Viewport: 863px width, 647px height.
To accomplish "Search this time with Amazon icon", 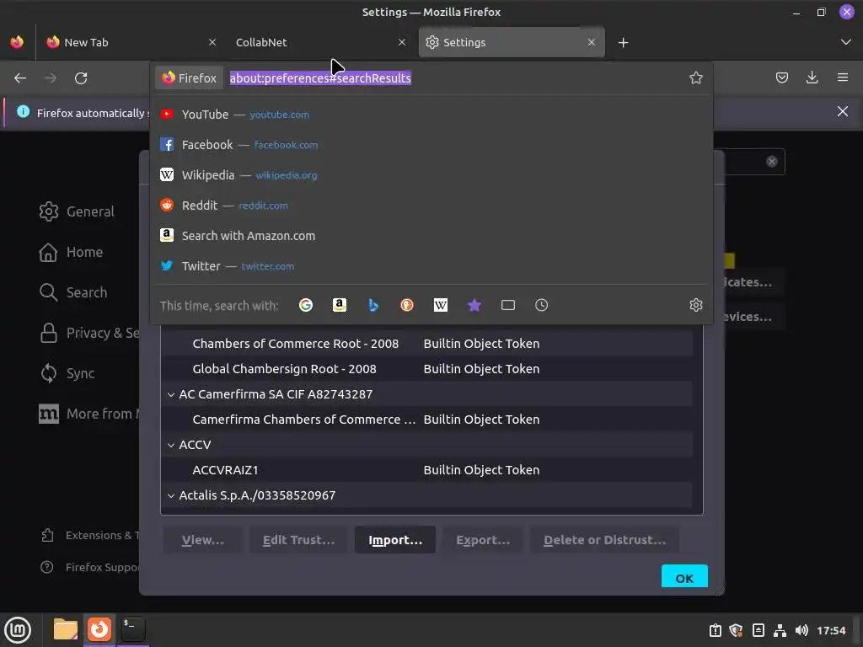I will tap(340, 305).
